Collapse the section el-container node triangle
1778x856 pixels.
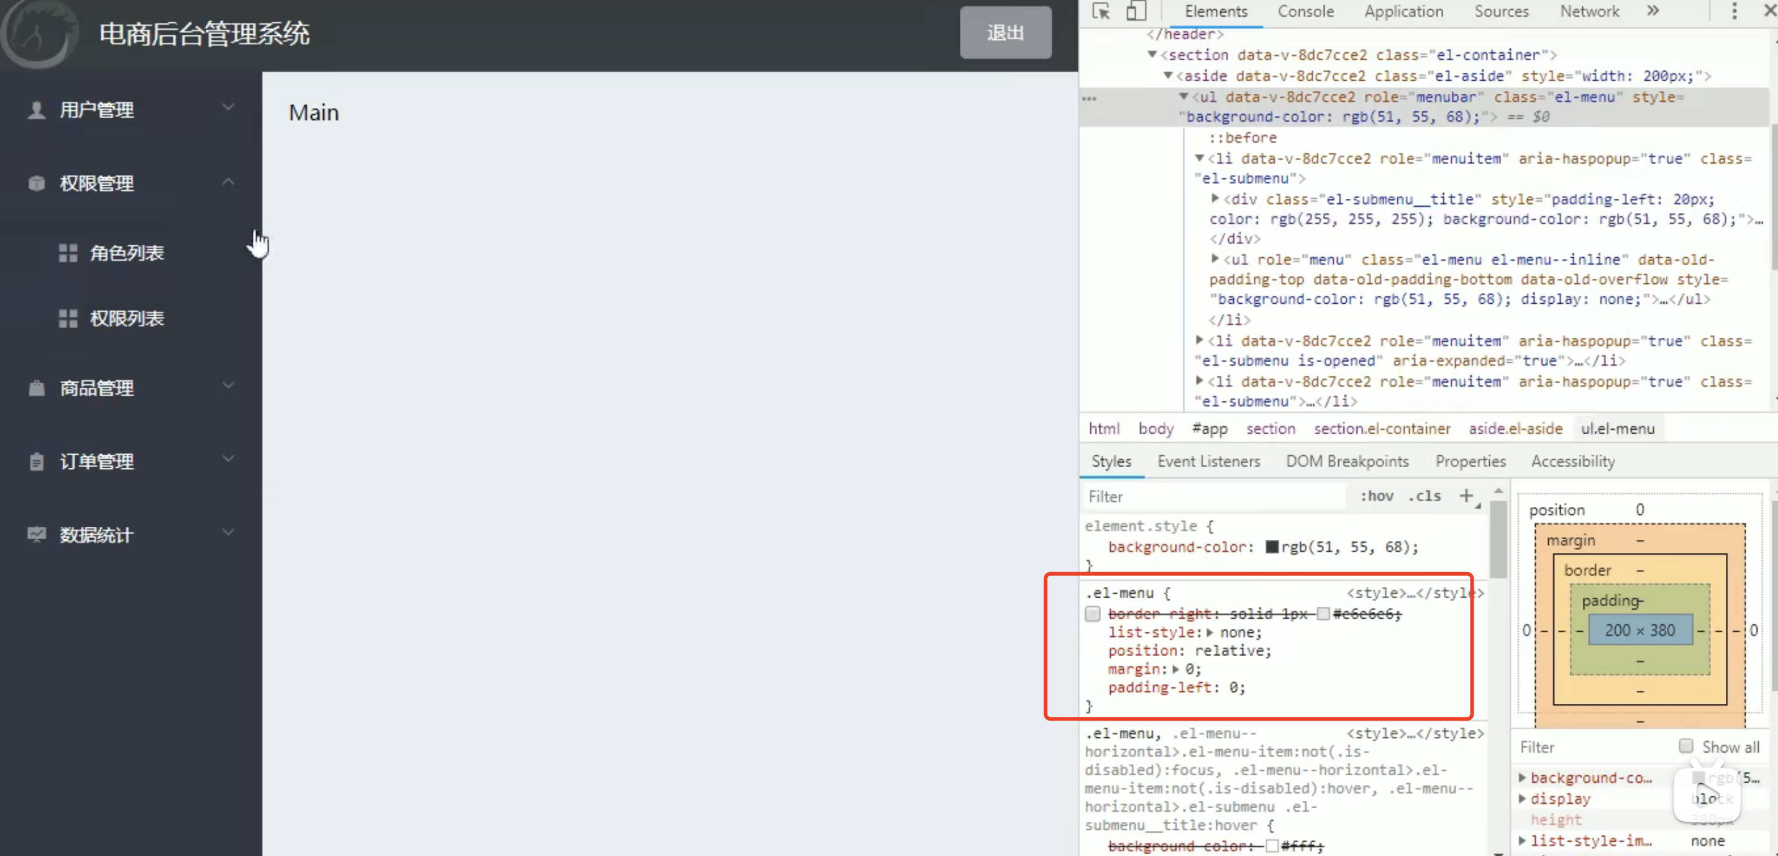click(1152, 55)
